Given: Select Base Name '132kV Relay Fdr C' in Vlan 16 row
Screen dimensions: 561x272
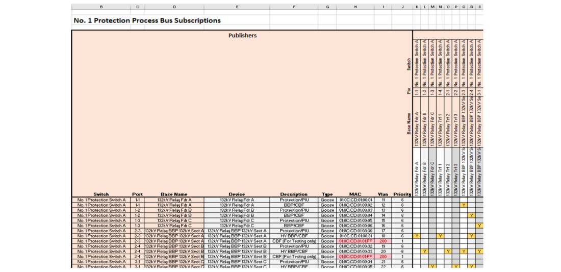Looking at the screenshot, I should (174, 226).
